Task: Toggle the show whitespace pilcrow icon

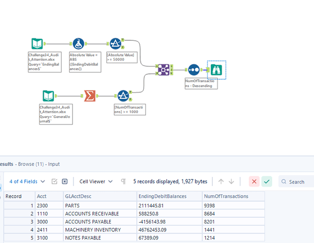Action: pyautogui.click(x=123, y=181)
